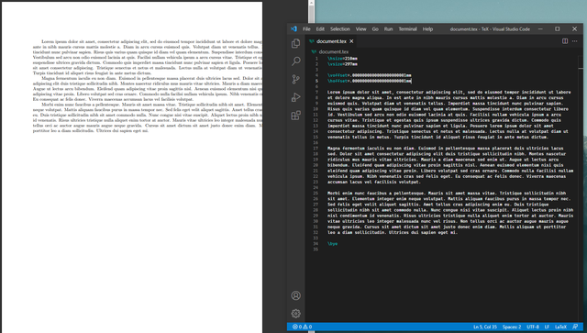
Task: Click the feedback icon in status bar
Action: [x=575, y=327]
